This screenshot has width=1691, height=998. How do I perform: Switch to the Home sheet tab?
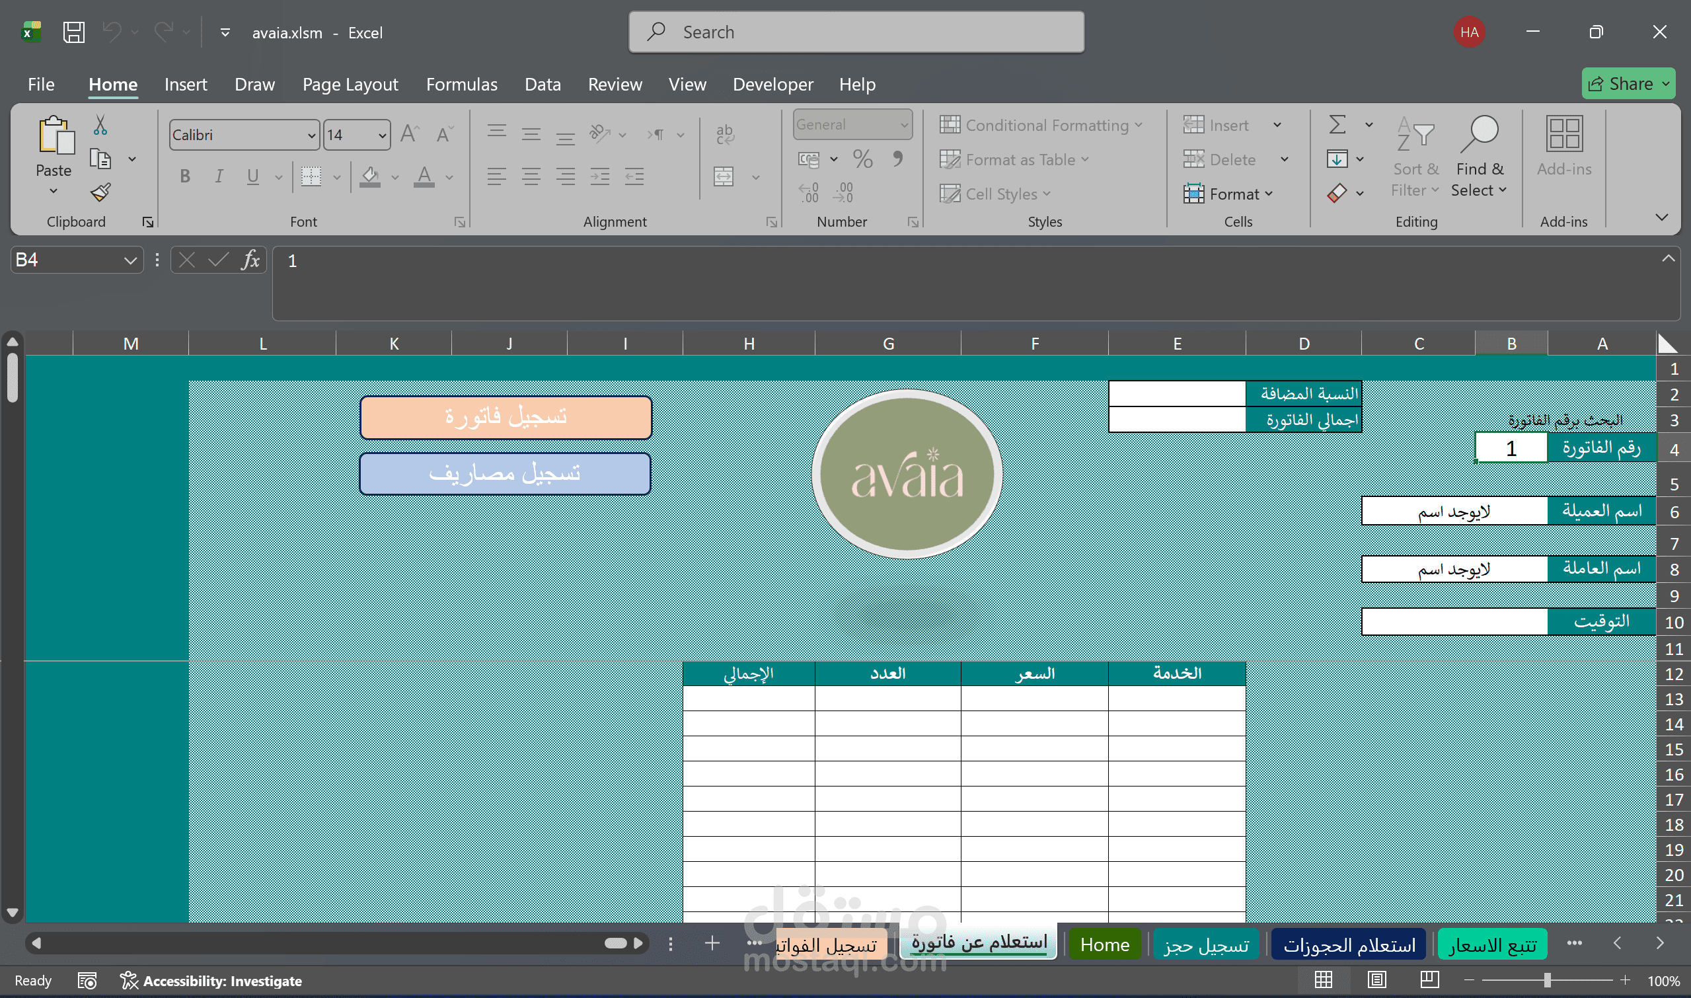tap(1104, 944)
